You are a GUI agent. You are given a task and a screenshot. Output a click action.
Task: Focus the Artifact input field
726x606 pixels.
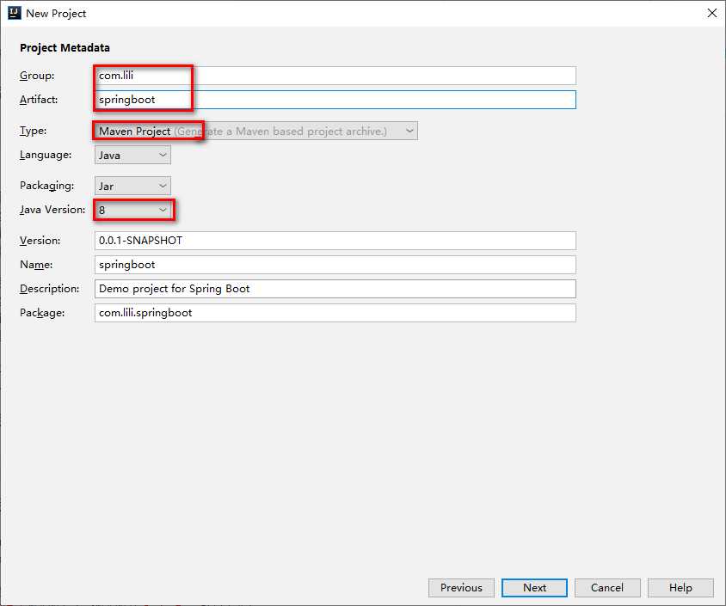(335, 100)
